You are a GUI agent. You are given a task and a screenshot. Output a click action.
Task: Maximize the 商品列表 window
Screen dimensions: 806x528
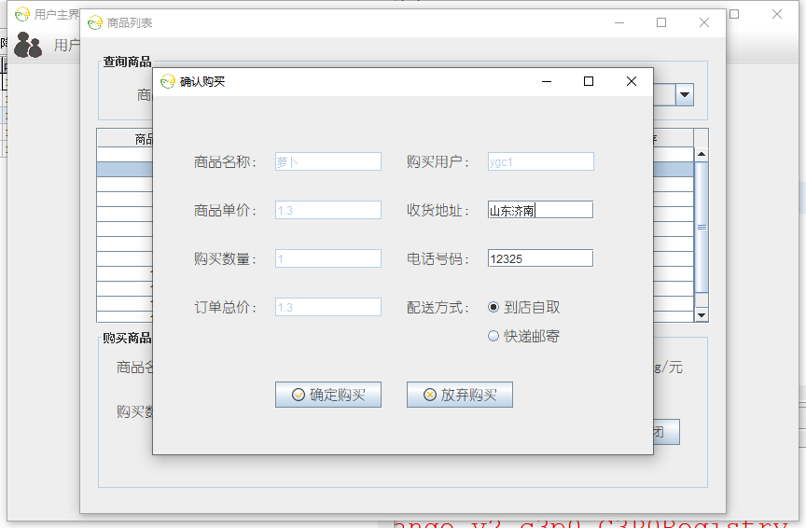[x=661, y=22]
